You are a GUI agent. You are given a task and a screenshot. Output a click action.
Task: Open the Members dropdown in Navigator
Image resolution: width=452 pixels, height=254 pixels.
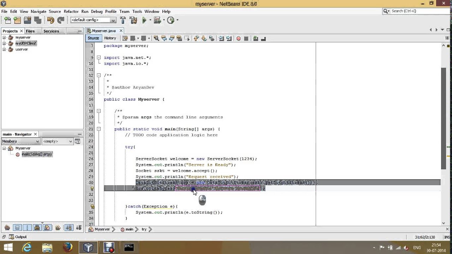click(21, 141)
